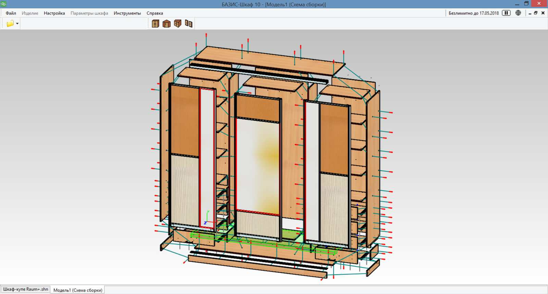The height and width of the screenshot is (294, 548).
Task: Click the central mirror door in the model
Action: click(x=258, y=164)
